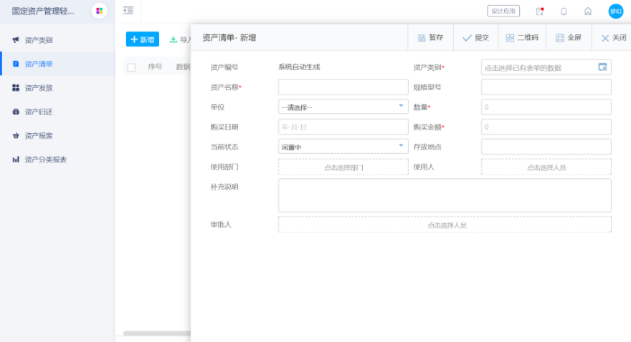Select 资产发放 in the sidebar menu

pyautogui.click(x=39, y=88)
